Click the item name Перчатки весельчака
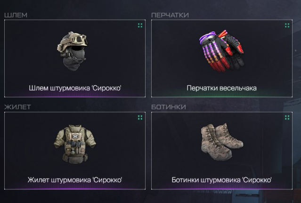Viewport: 301px width, 203px height. click(x=222, y=88)
